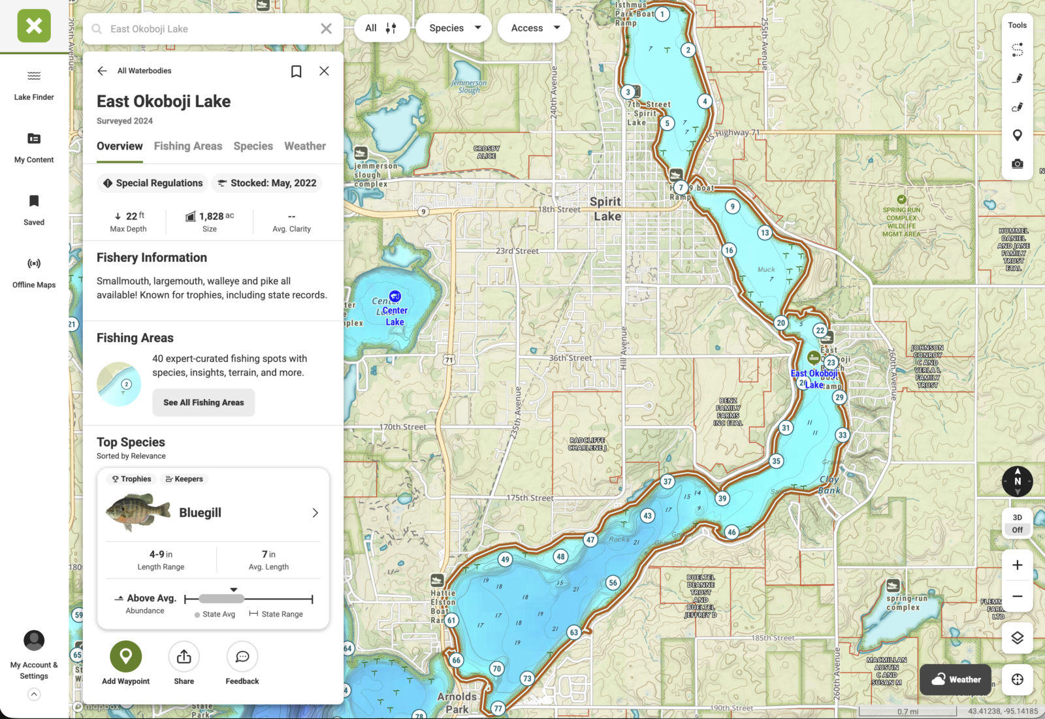Toggle 3D mode off switch
Viewport: 1045px width, 719px height.
pos(1017,524)
